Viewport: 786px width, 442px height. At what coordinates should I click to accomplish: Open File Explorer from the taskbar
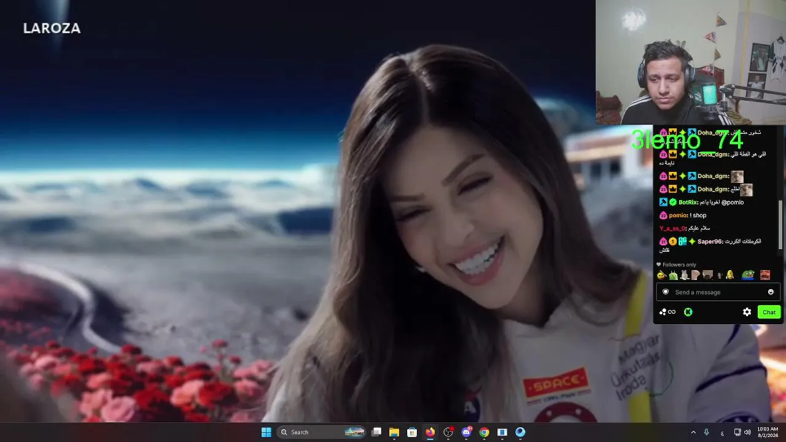[x=394, y=432]
